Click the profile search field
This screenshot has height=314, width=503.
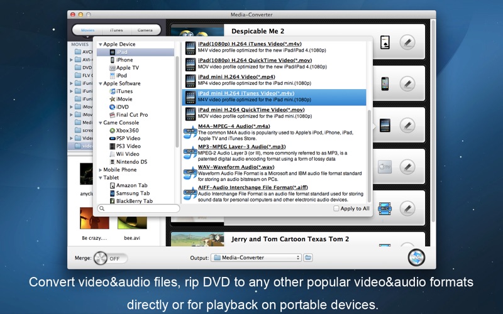click(x=138, y=208)
